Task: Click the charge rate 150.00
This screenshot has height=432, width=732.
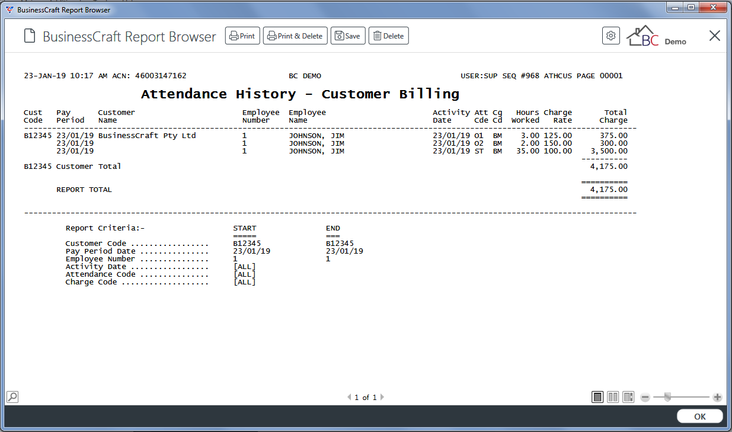Action: [558, 143]
